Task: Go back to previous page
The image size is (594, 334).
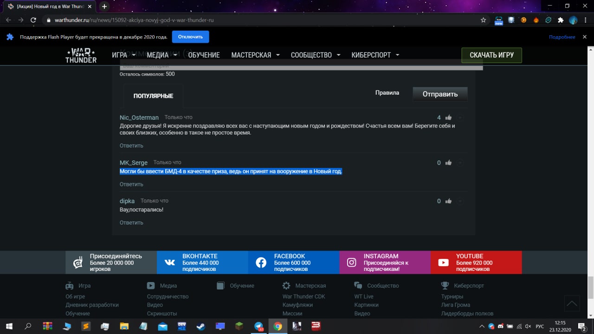Action: tap(8, 20)
